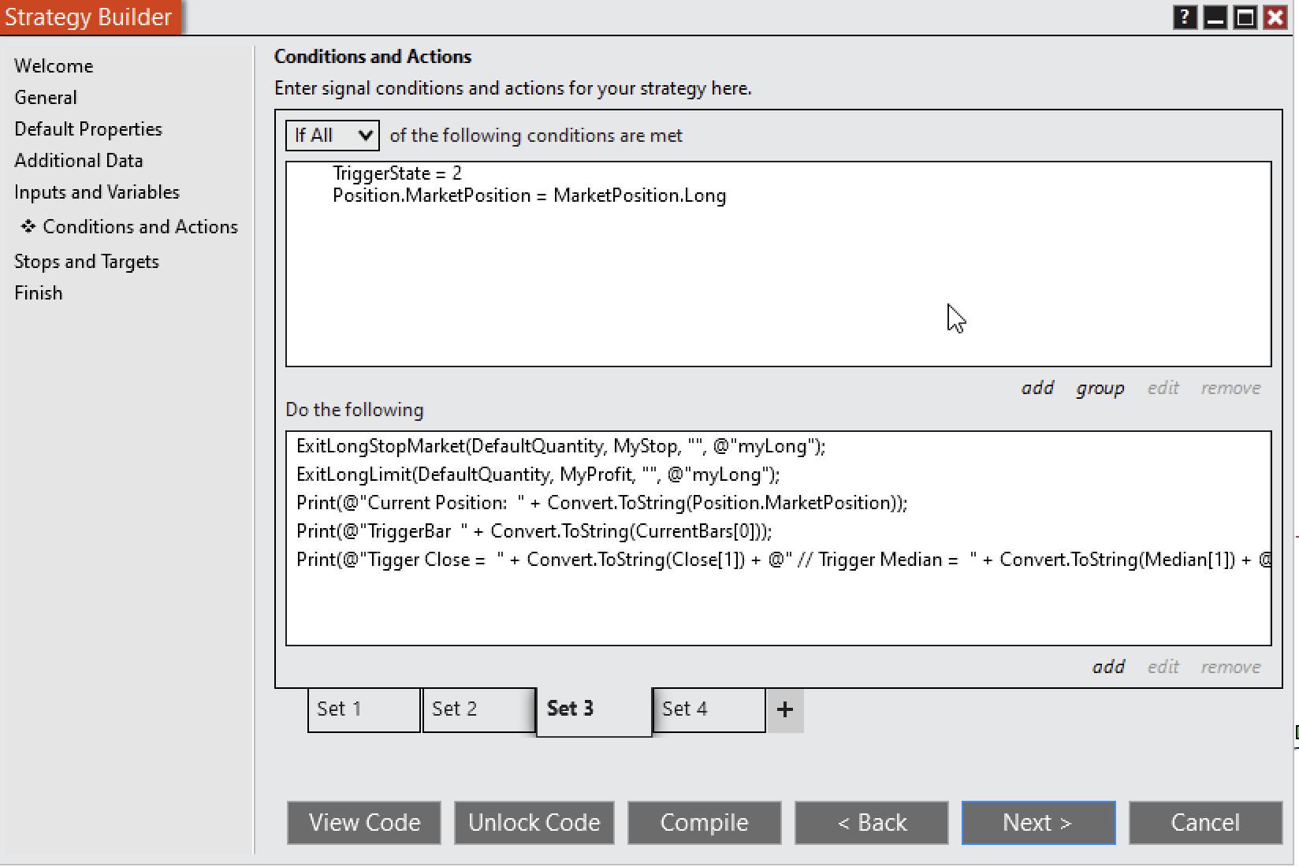Open Stops and Targets section
Image resolution: width=1299 pixels, height=867 pixels.
(x=87, y=262)
